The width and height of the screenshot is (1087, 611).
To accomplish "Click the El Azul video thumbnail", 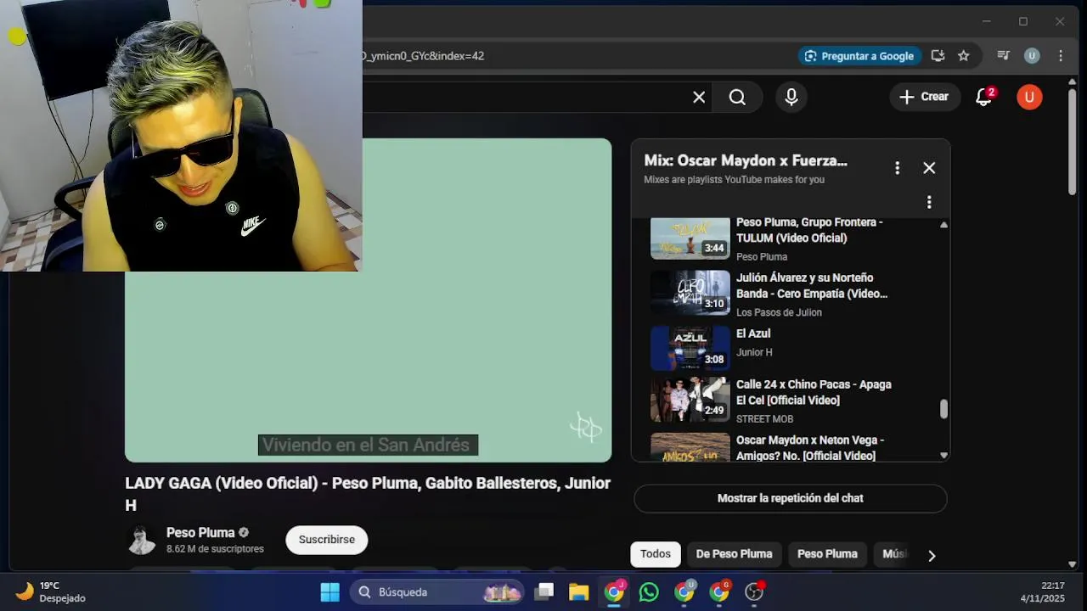I will click(x=690, y=348).
